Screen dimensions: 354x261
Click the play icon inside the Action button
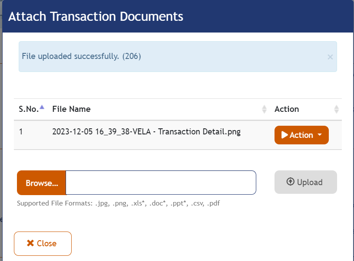284,135
